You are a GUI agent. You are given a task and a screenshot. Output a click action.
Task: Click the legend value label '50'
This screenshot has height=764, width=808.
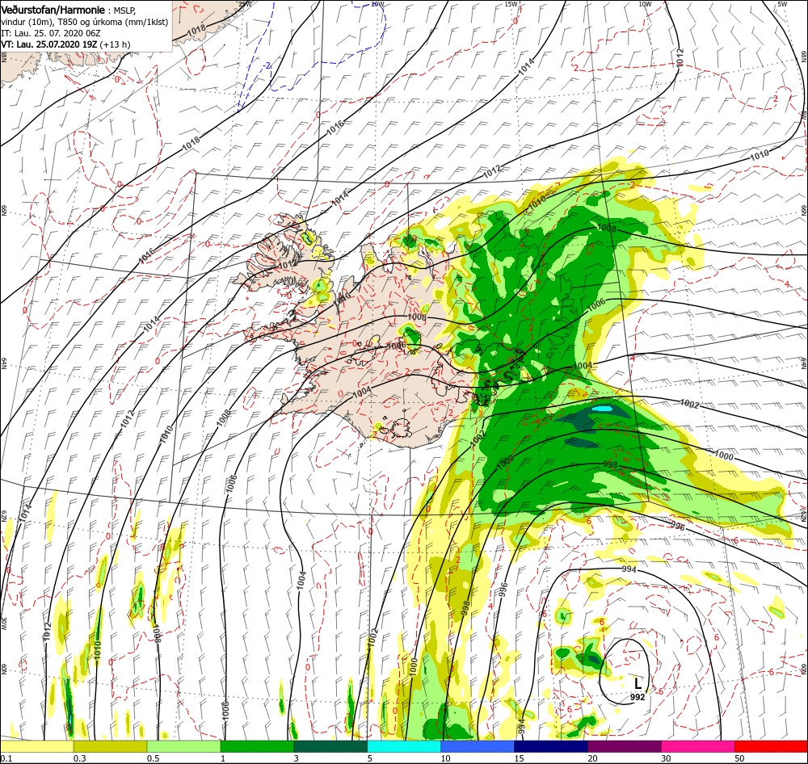point(739,758)
